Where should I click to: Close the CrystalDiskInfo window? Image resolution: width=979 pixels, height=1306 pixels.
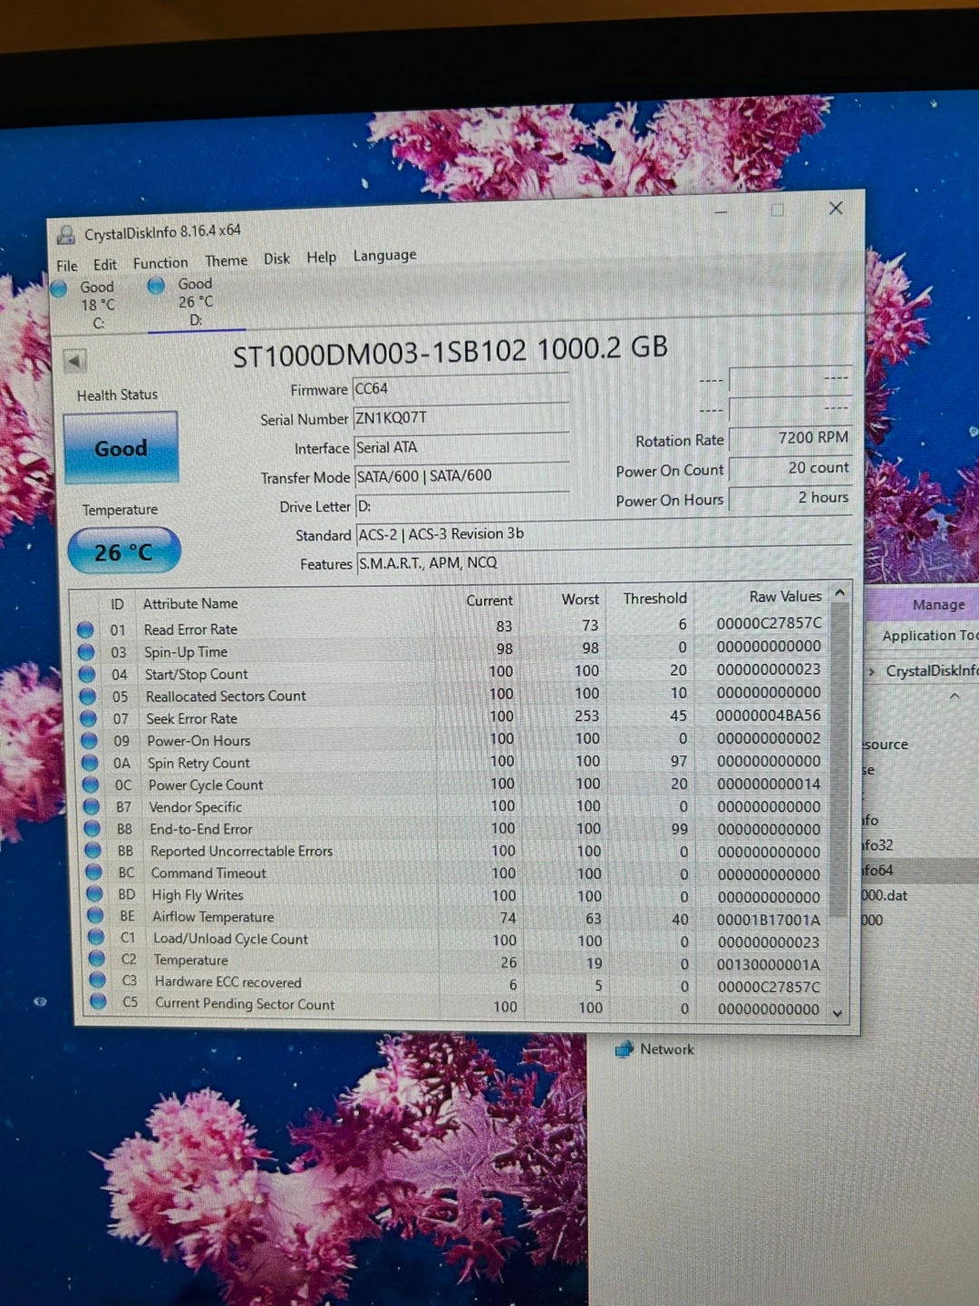pyautogui.click(x=836, y=209)
